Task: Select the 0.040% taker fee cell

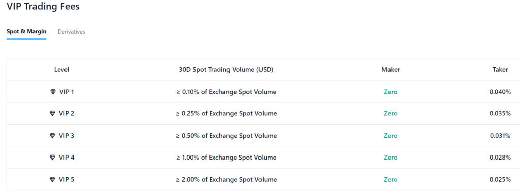Action: coord(500,92)
